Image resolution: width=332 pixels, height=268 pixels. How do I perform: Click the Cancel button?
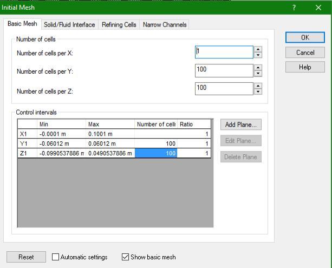click(x=305, y=53)
